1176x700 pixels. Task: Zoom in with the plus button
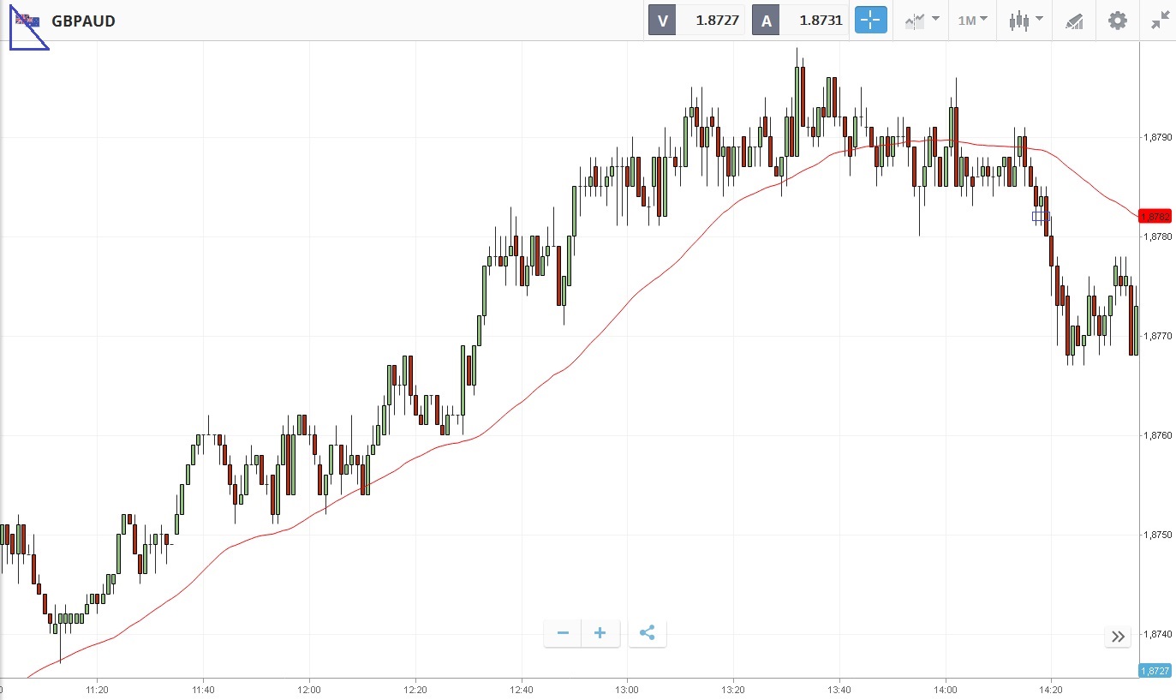(600, 633)
